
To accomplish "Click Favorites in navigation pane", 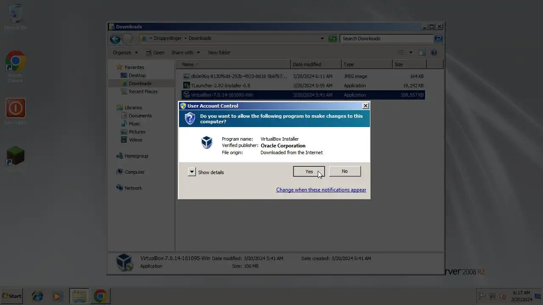I will [134, 67].
